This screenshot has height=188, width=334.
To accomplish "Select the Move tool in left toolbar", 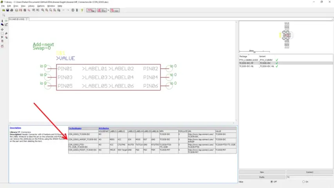I will 2,29.
